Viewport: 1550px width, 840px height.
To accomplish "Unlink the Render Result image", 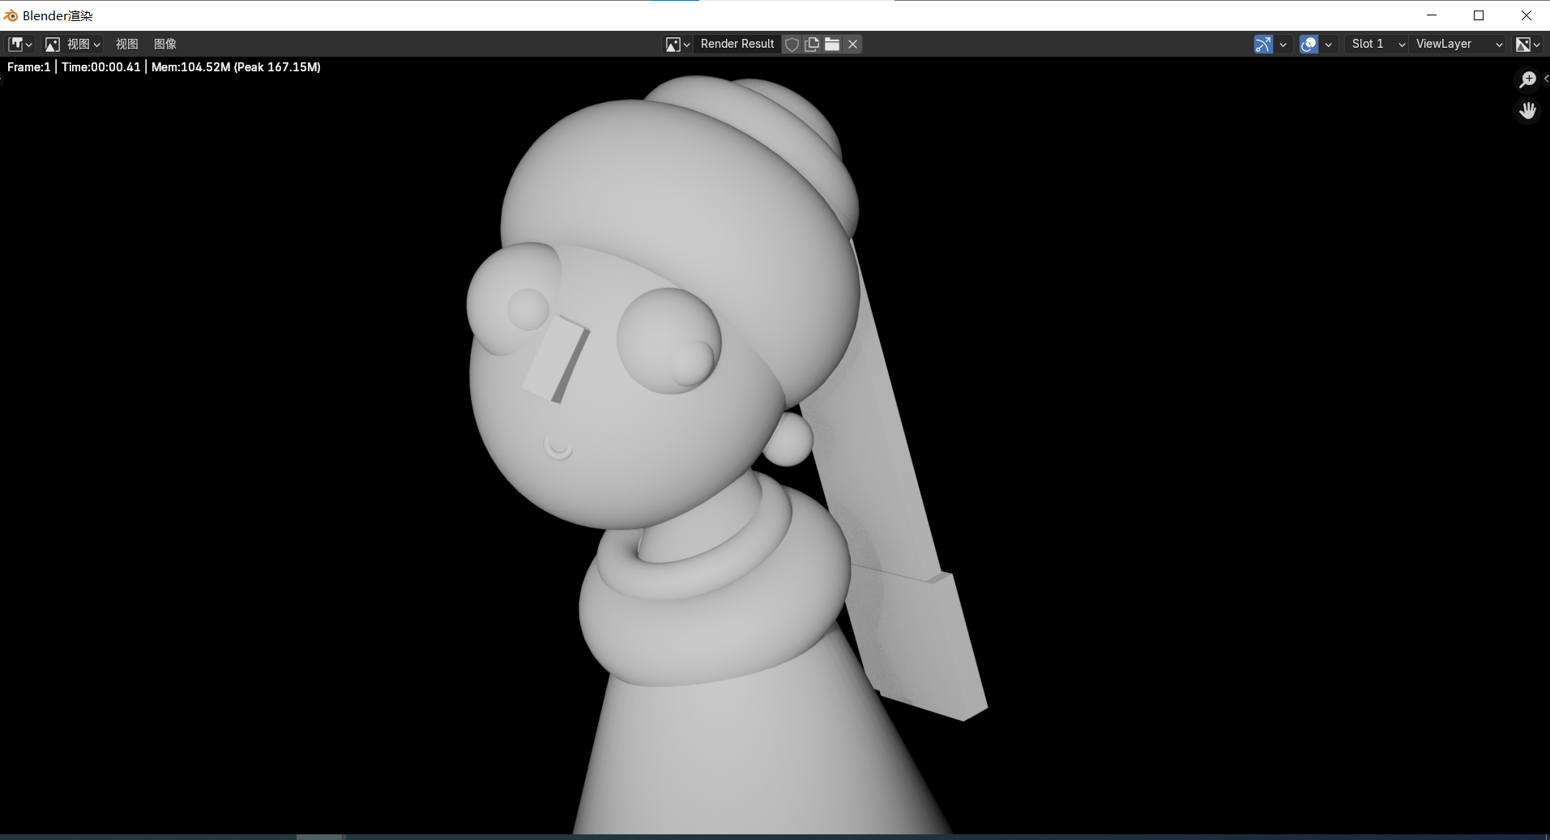I will [852, 45].
